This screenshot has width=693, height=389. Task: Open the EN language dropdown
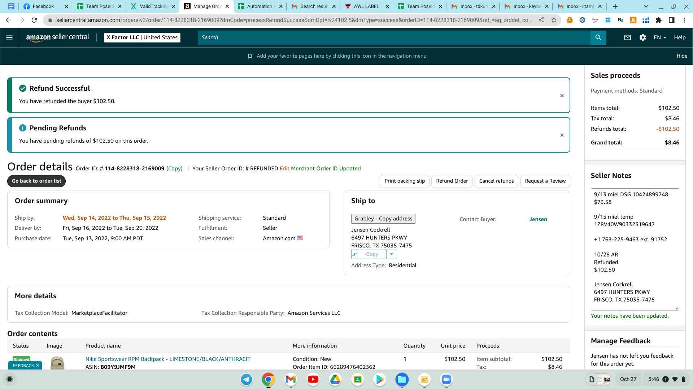point(660,37)
